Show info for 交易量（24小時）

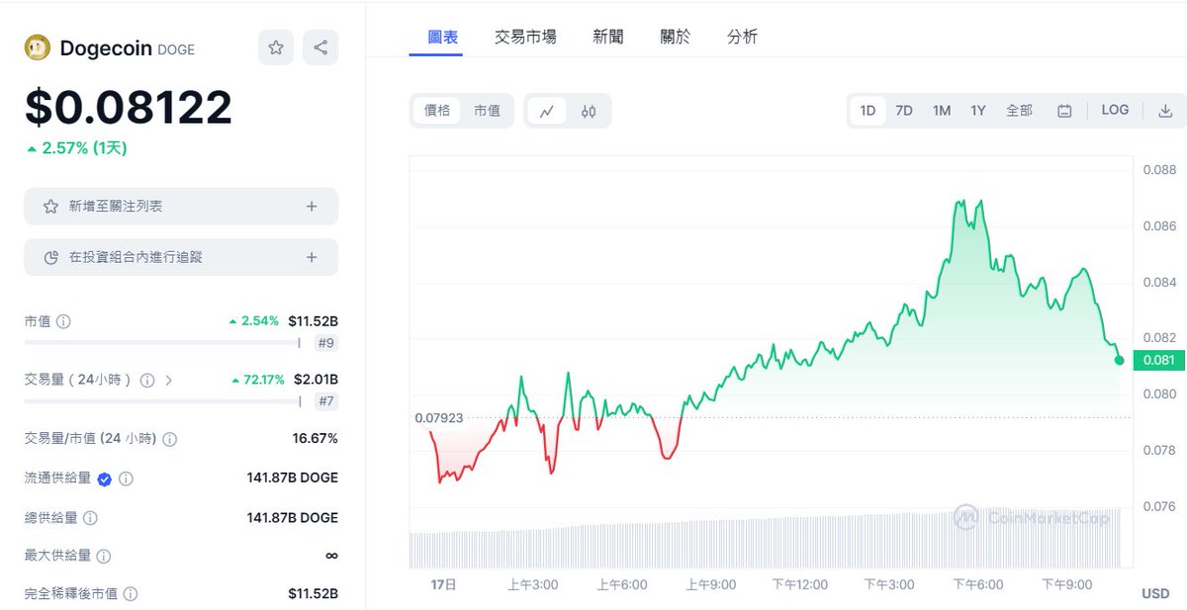coord(147,380)
